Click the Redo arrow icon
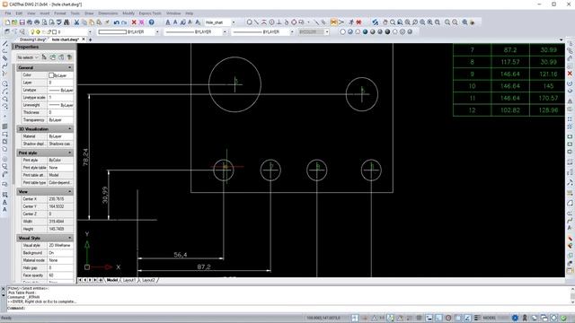 click(x=124, y=22)
